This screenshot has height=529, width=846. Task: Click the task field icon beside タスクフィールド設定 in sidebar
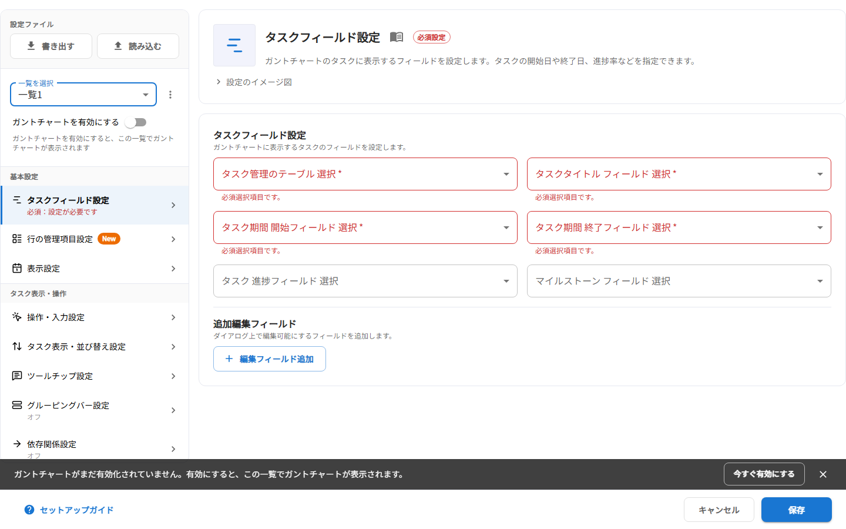[x=17, y=200]
